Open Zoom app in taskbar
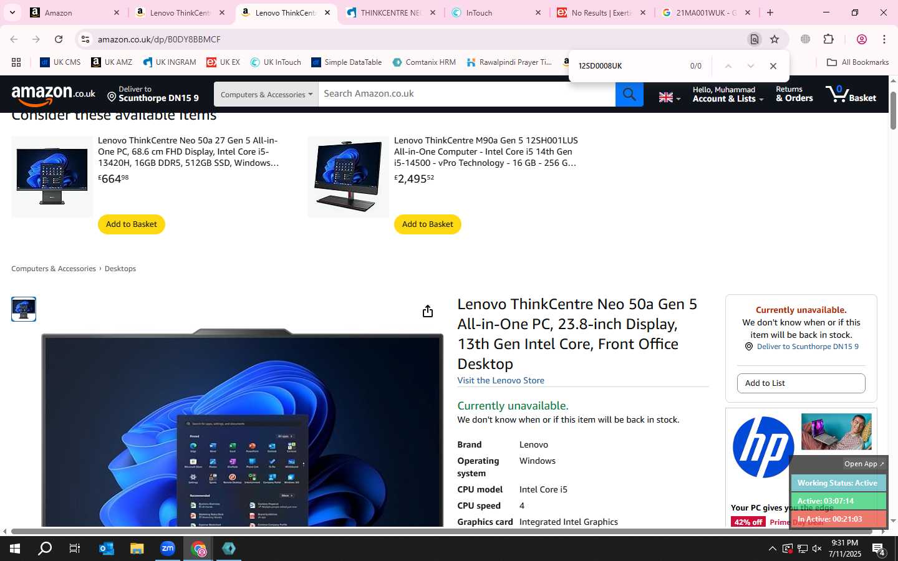This screenshot has width=898, height=561. [168, 549]
